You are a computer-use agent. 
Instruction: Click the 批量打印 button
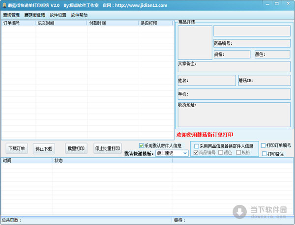[76, 148]
